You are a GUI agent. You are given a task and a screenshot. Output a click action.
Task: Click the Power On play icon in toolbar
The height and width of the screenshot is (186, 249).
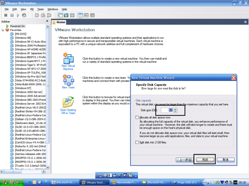pos(18,15)
